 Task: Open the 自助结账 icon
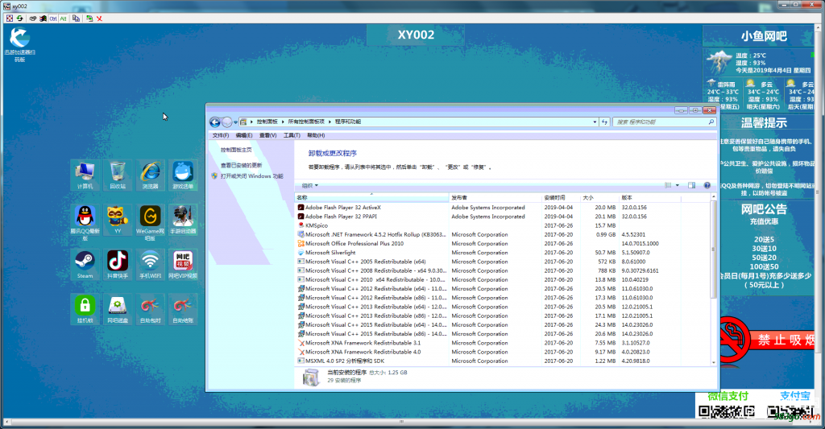(x=183, y=308)
